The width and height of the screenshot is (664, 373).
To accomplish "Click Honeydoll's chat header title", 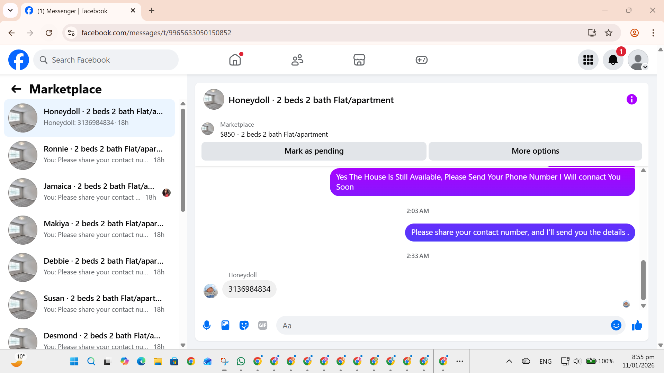I will 311,100.
